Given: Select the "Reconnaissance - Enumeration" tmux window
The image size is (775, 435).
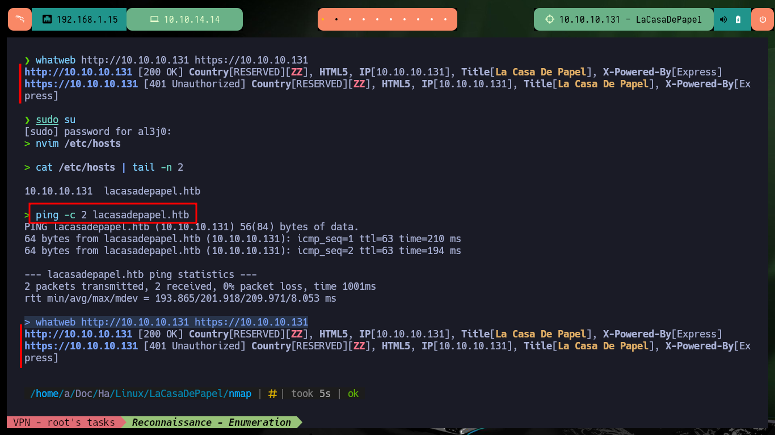Looking at the screenshot, I should point(211,422).
